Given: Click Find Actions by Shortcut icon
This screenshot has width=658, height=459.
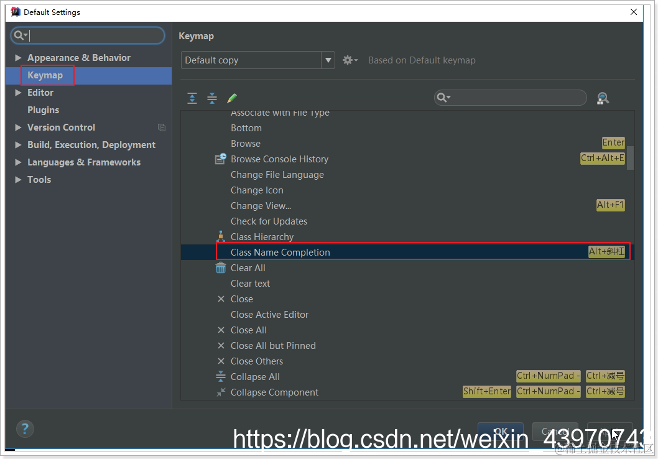Looking at the screenshot, I should (x=603, y=98).
